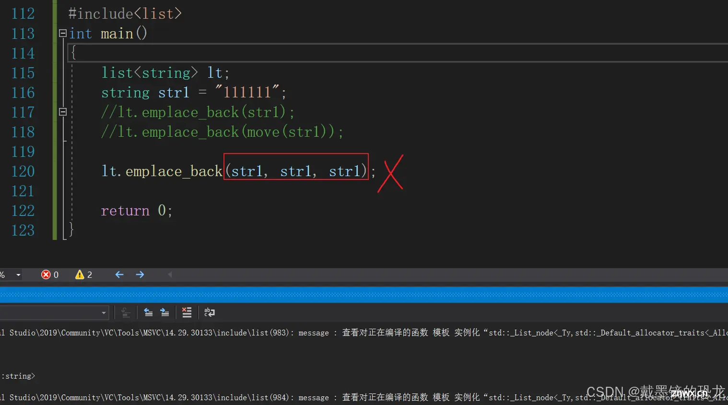728x405 pixels.
Task: Click on 'int main()' declaration
Action: click(x=108, y=33)
